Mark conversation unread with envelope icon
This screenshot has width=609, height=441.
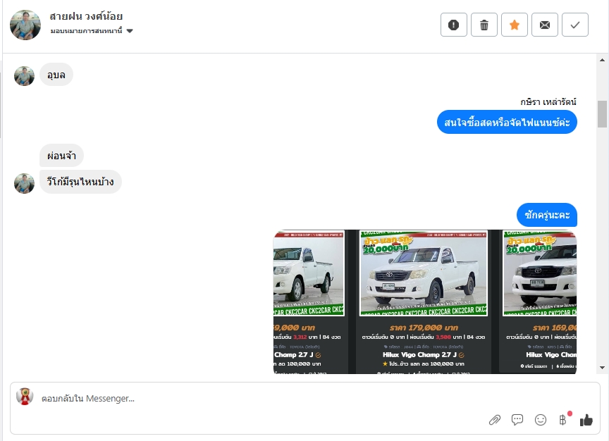[x=545, y=25]
